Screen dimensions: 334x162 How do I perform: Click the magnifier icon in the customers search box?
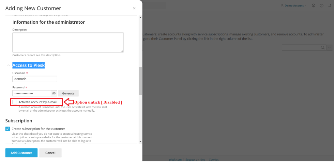click(x=323, y=47)
